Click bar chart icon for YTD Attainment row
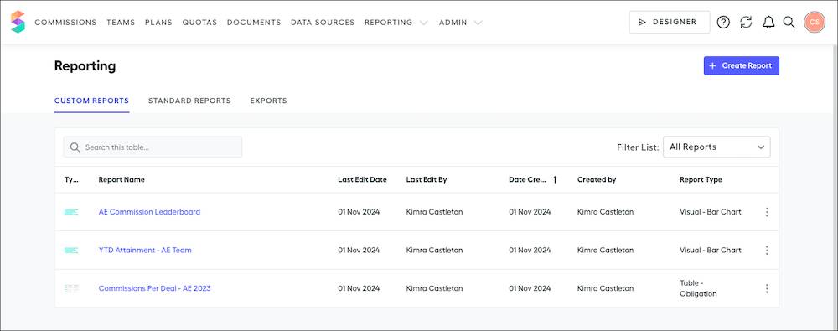 click(71, 251)
